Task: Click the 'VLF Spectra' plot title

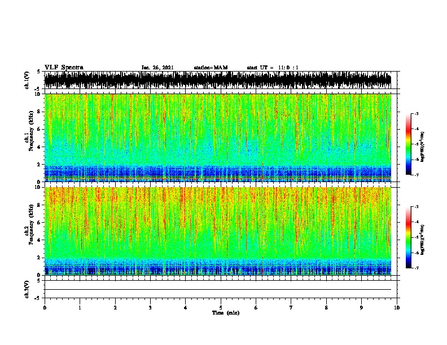Action: click(64, 68)
